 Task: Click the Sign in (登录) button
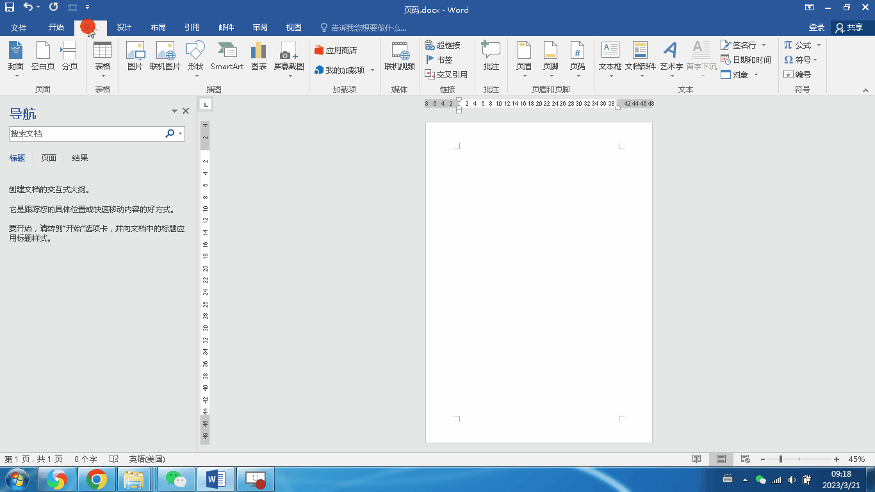817,28
